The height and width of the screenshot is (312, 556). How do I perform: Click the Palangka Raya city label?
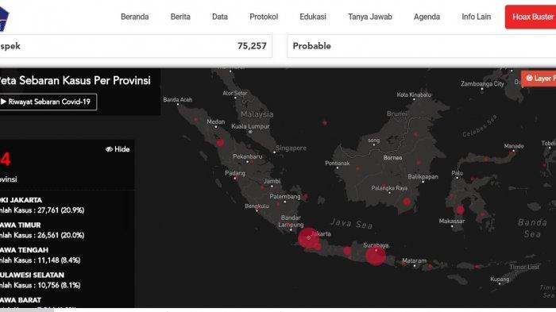tap(389, 188)
